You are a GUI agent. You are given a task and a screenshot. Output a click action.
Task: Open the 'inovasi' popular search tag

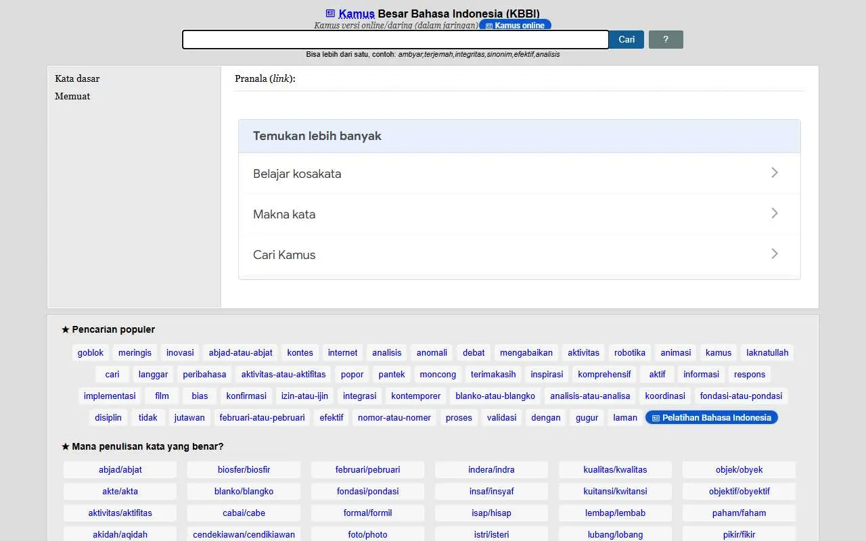(180, 352)
